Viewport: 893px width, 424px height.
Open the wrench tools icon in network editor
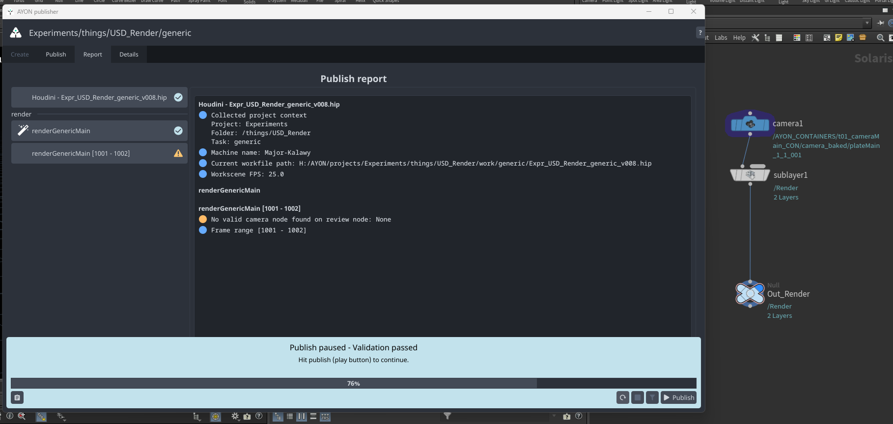pos(755,38)
